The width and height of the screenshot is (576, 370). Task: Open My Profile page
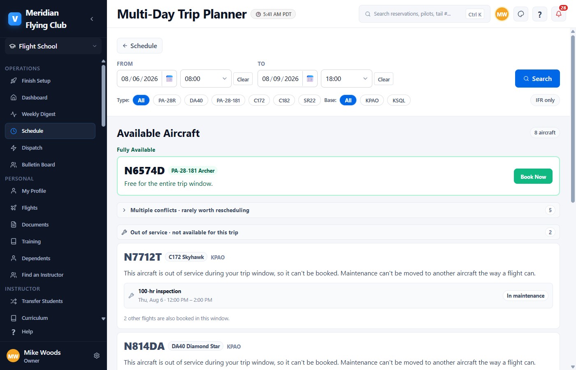point(50,191)
